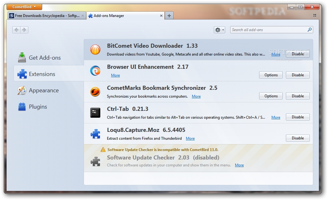
Task: Click the Get Add-ons download icon
Action: point(22,57)
